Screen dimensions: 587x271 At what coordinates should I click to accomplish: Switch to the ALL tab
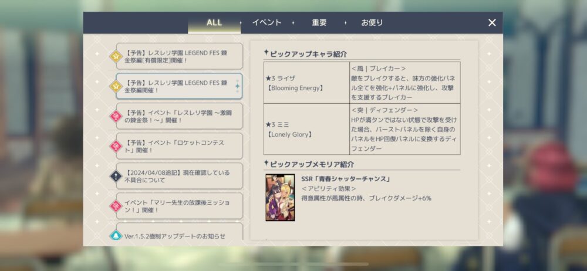(x=214, y=22)
